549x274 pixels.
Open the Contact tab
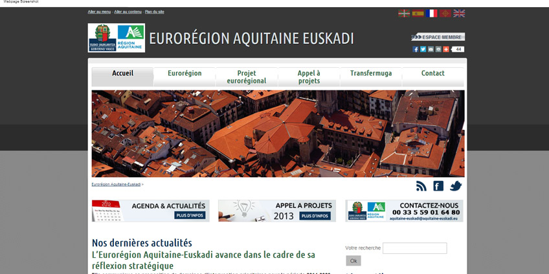pyautogui.click(x=433, y=77)
